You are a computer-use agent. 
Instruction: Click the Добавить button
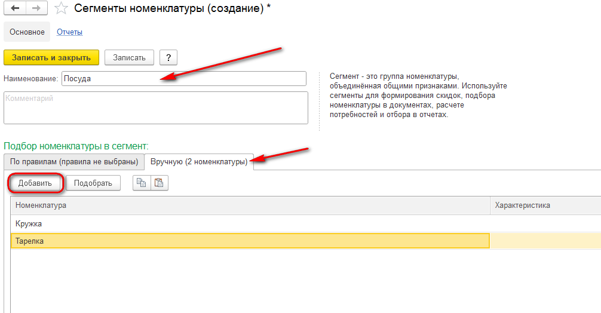[x=35, y=183]
